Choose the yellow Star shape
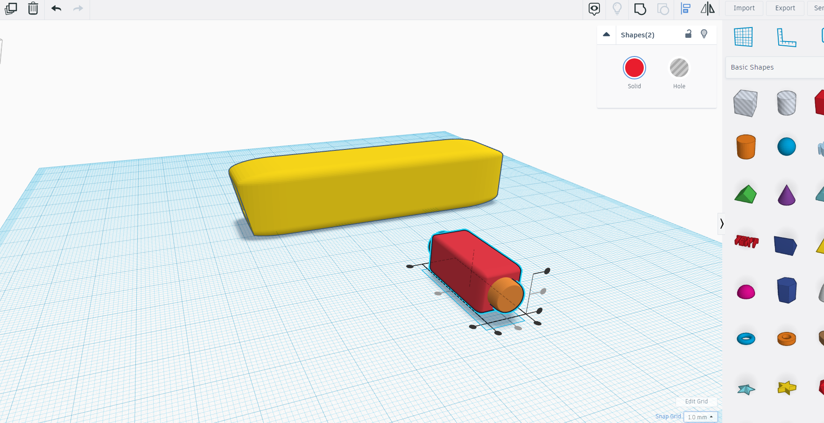 [x=787, y=388]
